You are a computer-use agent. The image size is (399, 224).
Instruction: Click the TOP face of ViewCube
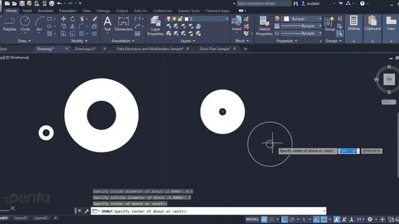click(x=389, y=79)
